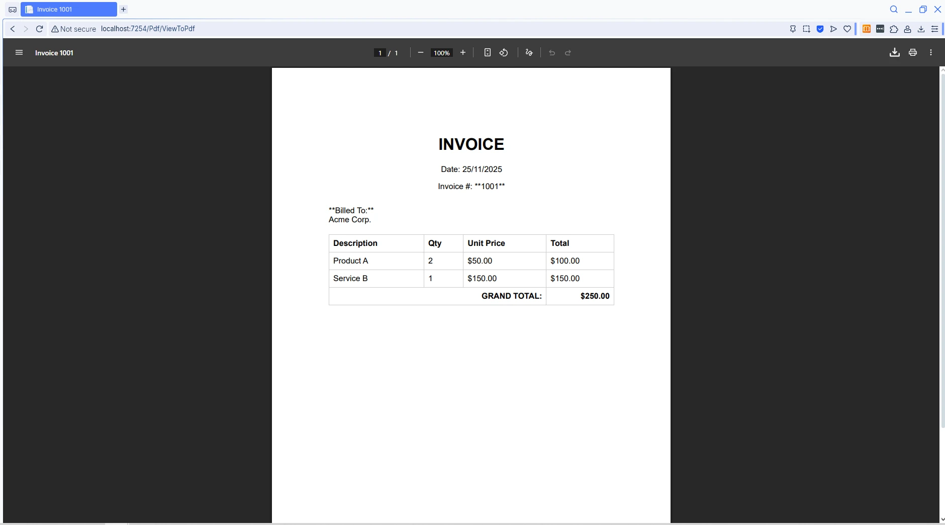Rotate the invoice counterclockwise
Image resolution: width=945 pixels, height=525 pixels.
(x=504, y=52)
